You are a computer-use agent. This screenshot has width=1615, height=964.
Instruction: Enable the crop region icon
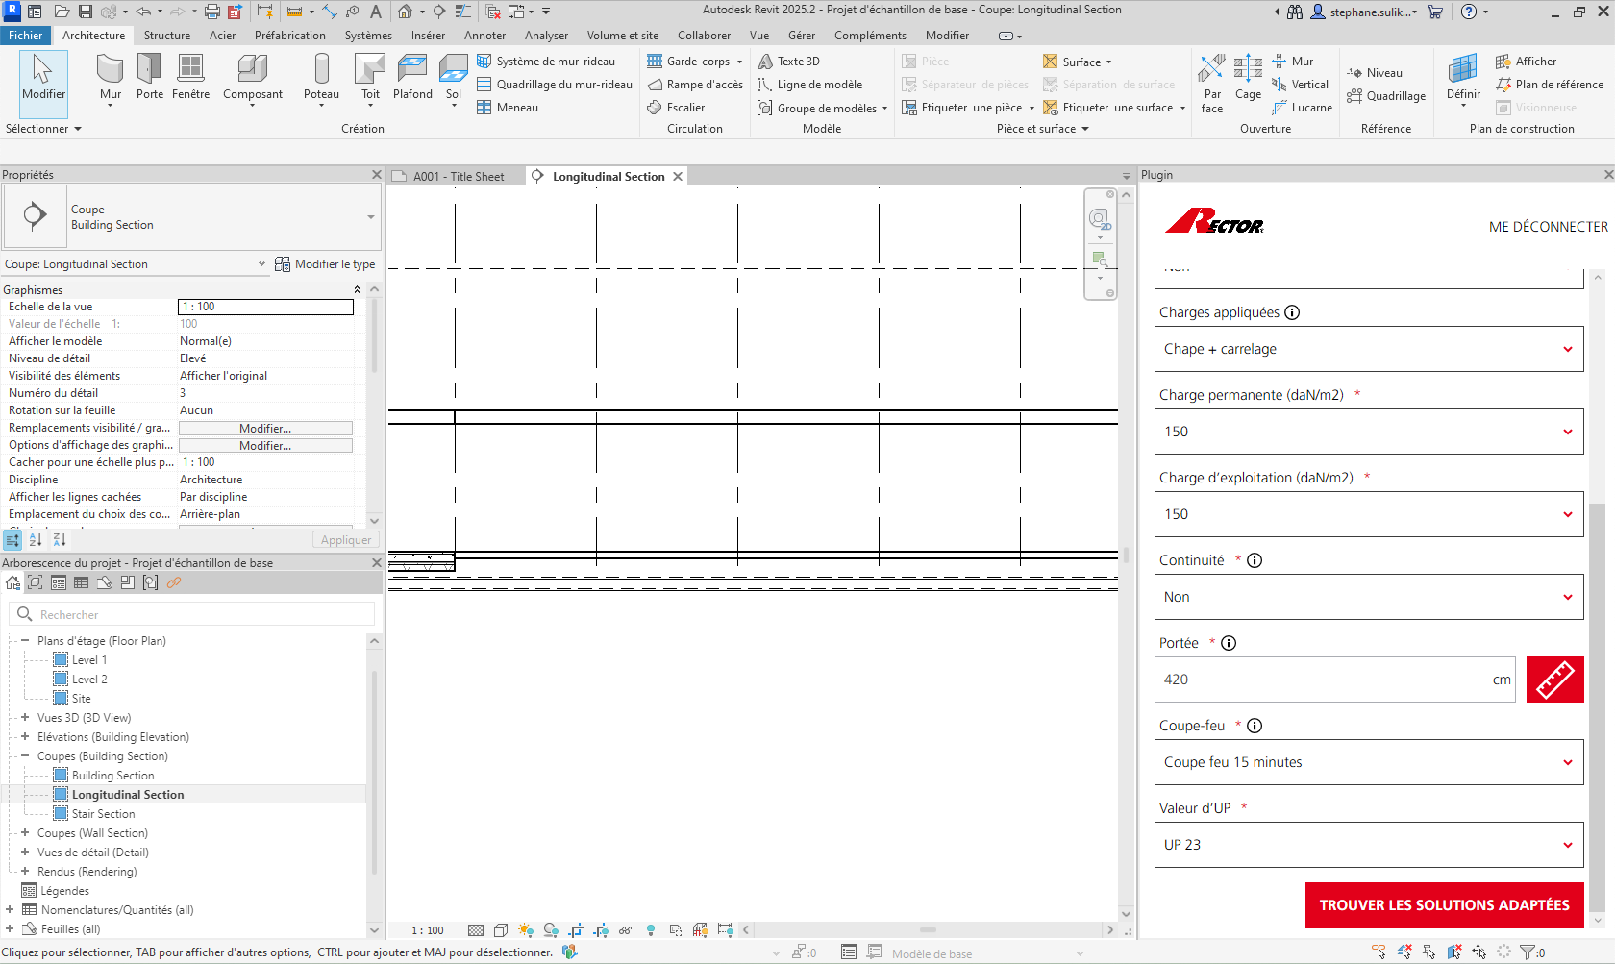click(576, 929)
